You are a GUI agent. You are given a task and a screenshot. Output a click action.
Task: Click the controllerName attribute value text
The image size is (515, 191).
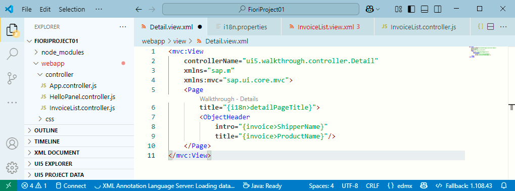click(x=310, y=61)
